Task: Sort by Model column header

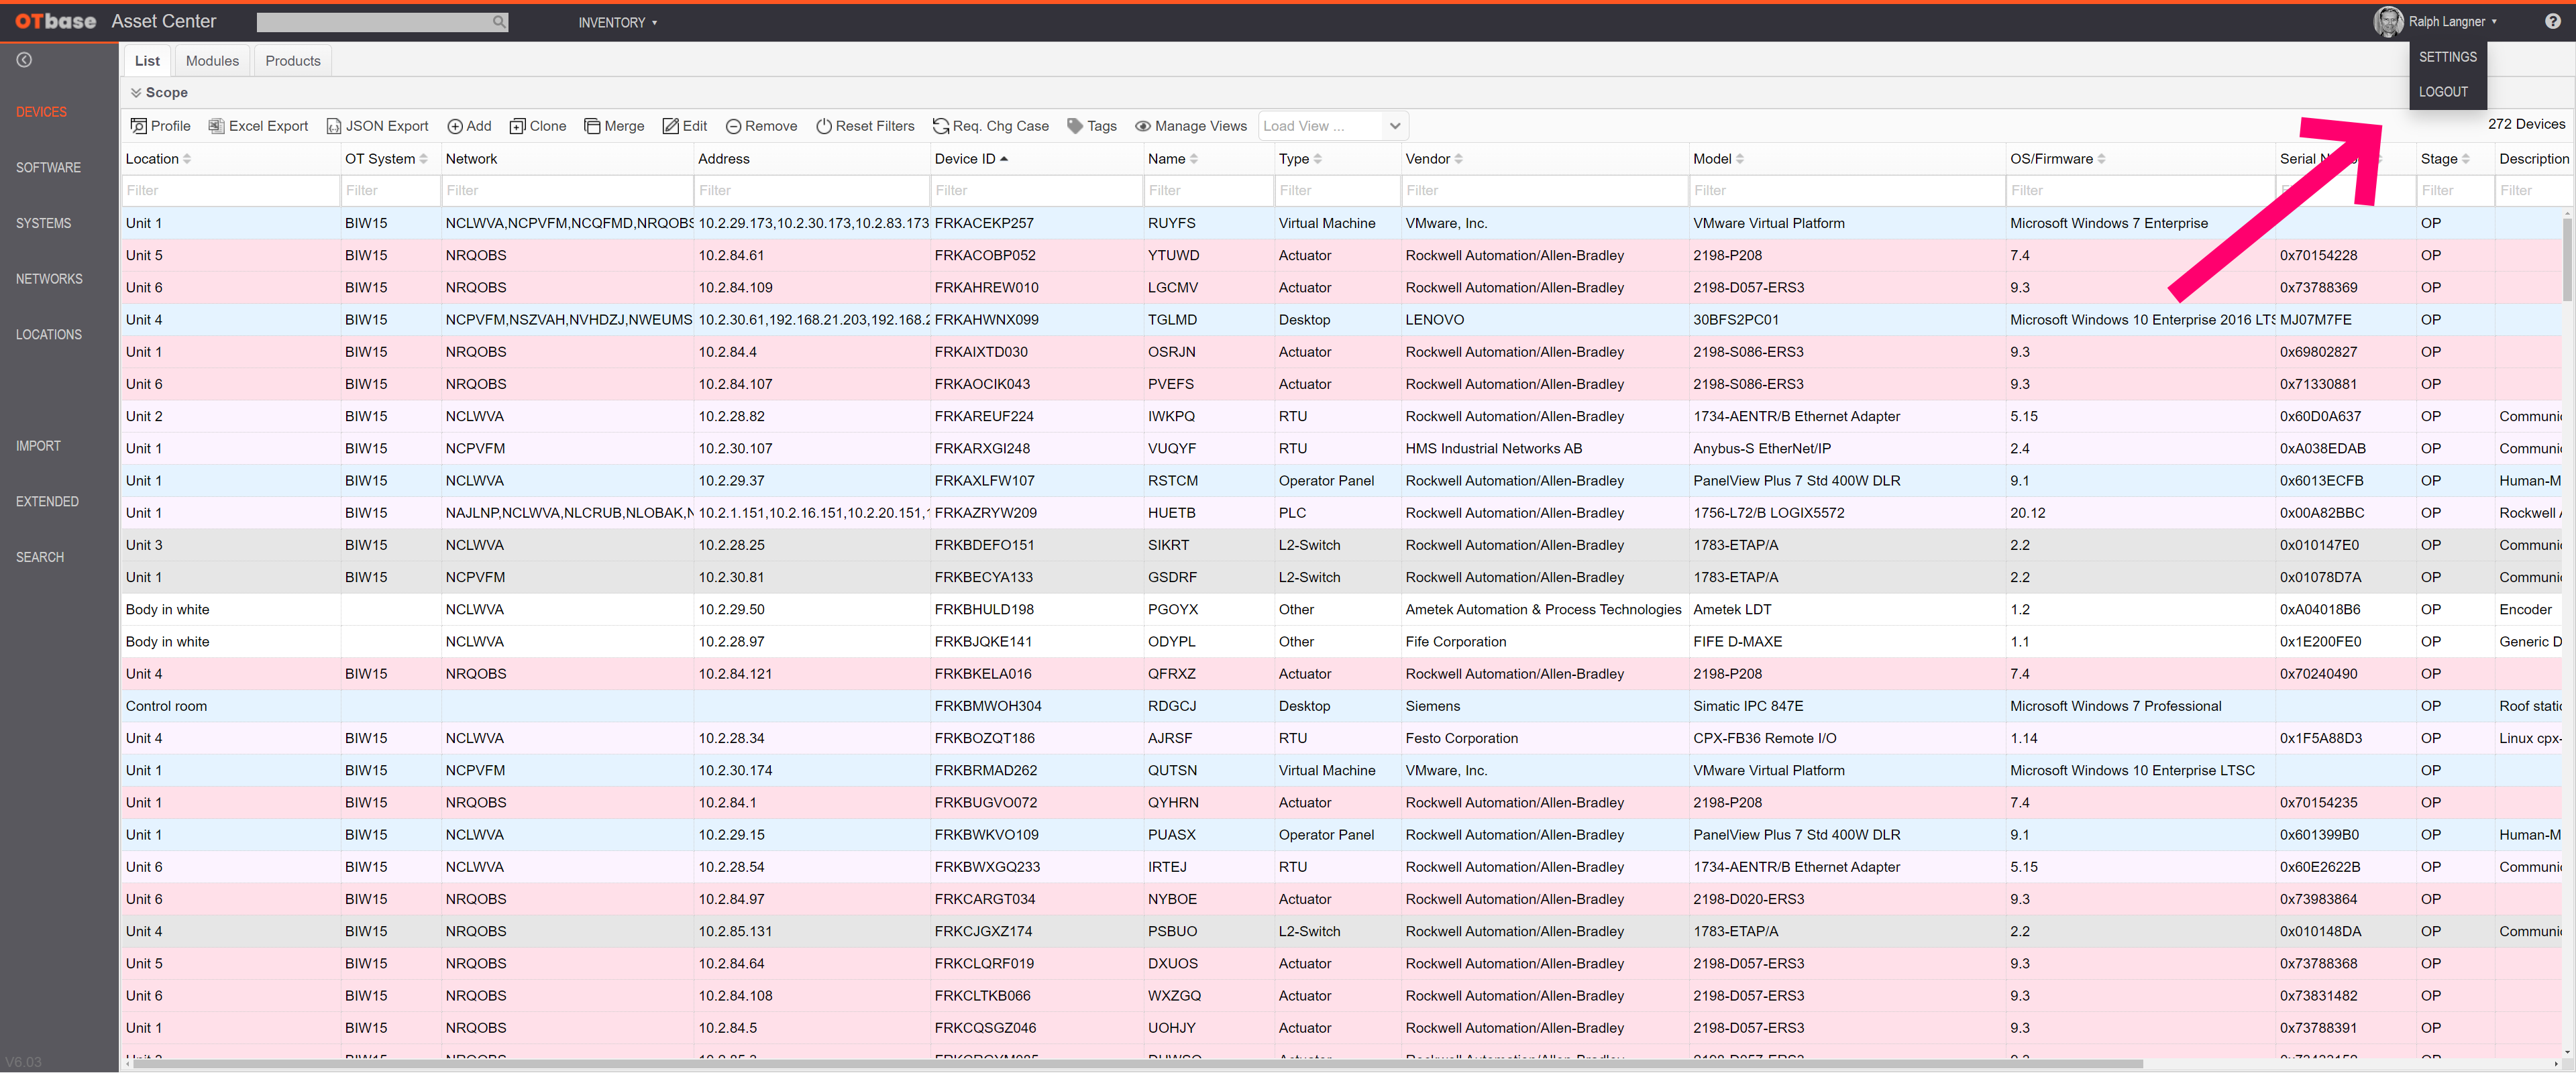Action: tap(1718, 159)
